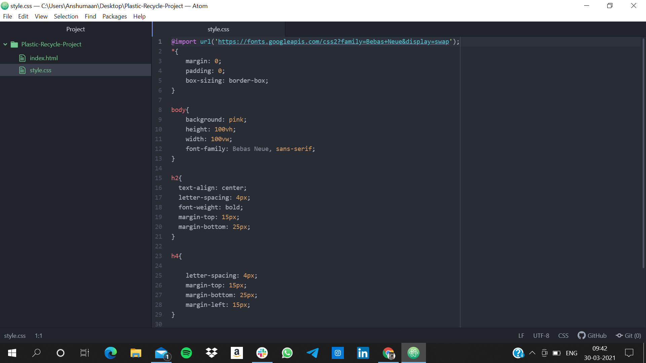Click the LF line ending selector
Screen dimensions: 646x363
tap(521, 335)
